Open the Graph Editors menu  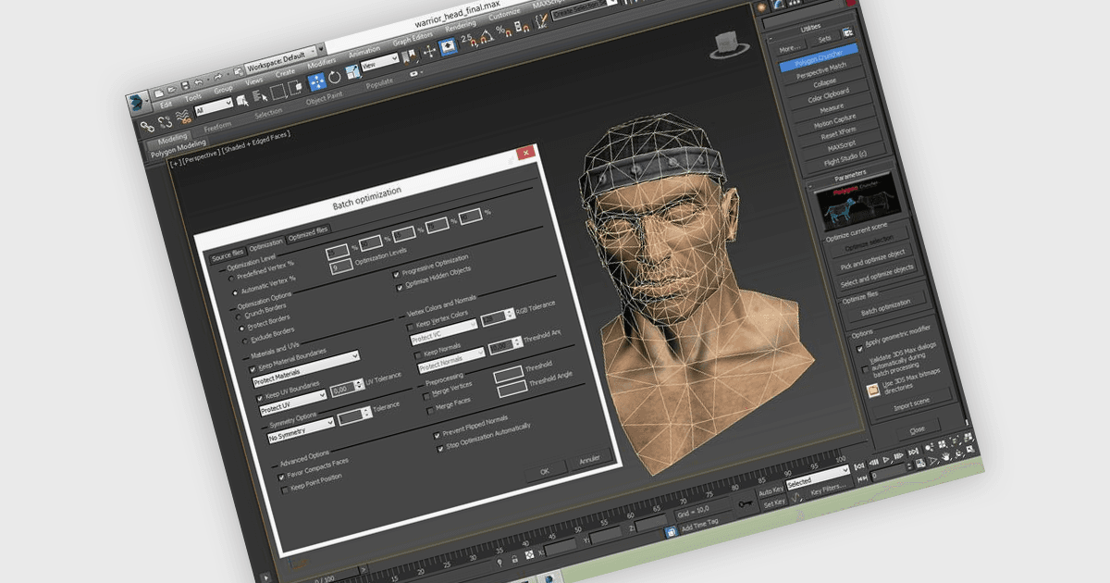coord(412,42)
